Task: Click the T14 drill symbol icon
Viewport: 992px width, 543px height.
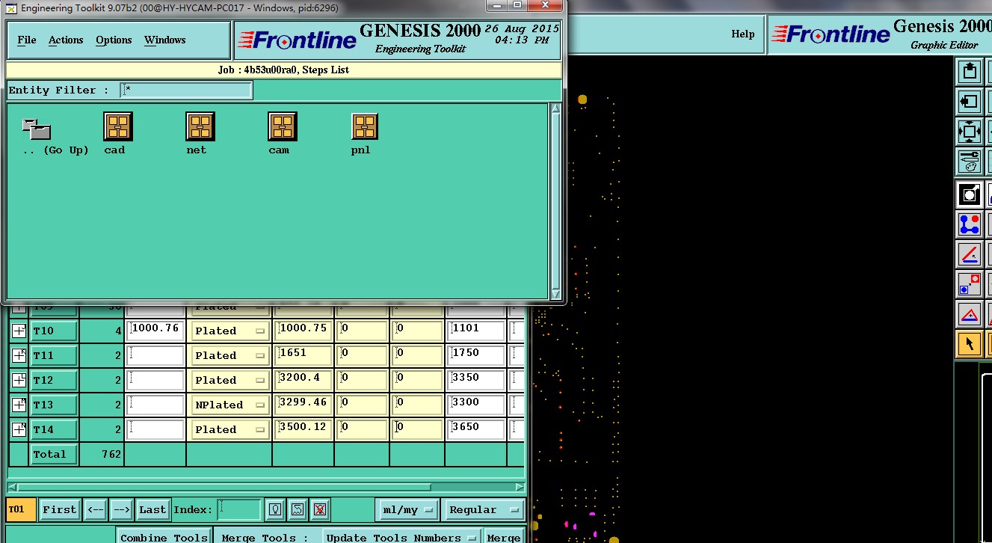Action: (x=19, y=429)
